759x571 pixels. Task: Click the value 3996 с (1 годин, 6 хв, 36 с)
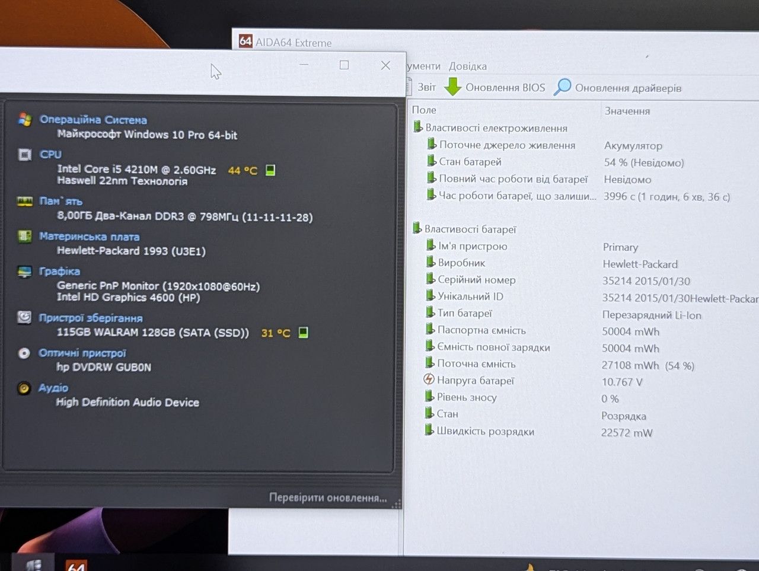pyautogui.click(x=666, y=196)
